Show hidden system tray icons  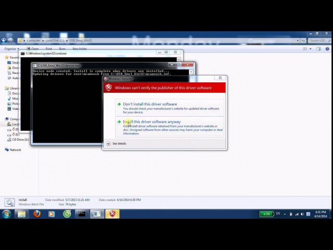[x=285, y=214]
